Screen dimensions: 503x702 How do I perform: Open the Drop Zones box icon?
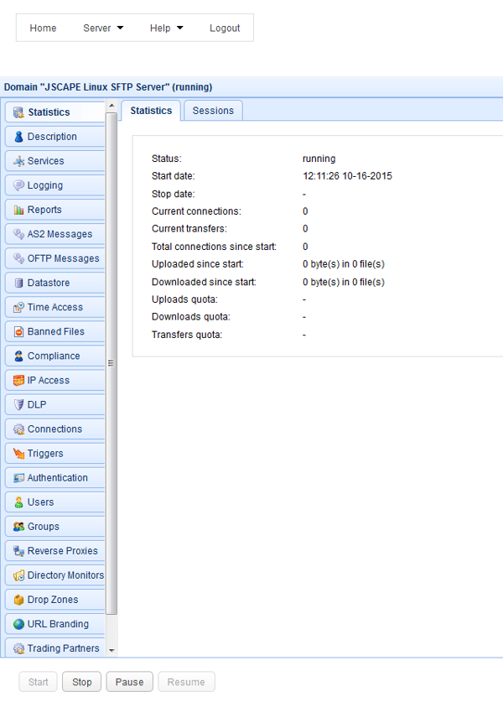[x=18, y=600]
